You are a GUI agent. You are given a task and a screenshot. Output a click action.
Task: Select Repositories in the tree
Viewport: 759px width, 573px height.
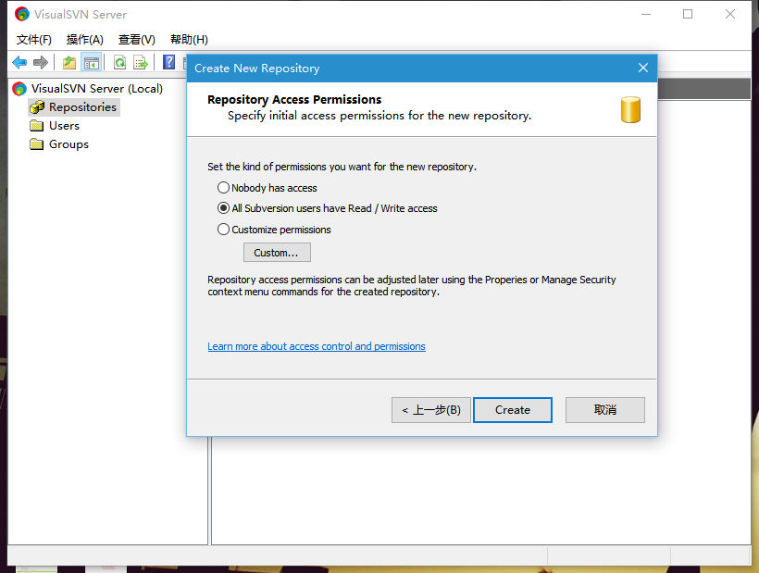[82, 107]
